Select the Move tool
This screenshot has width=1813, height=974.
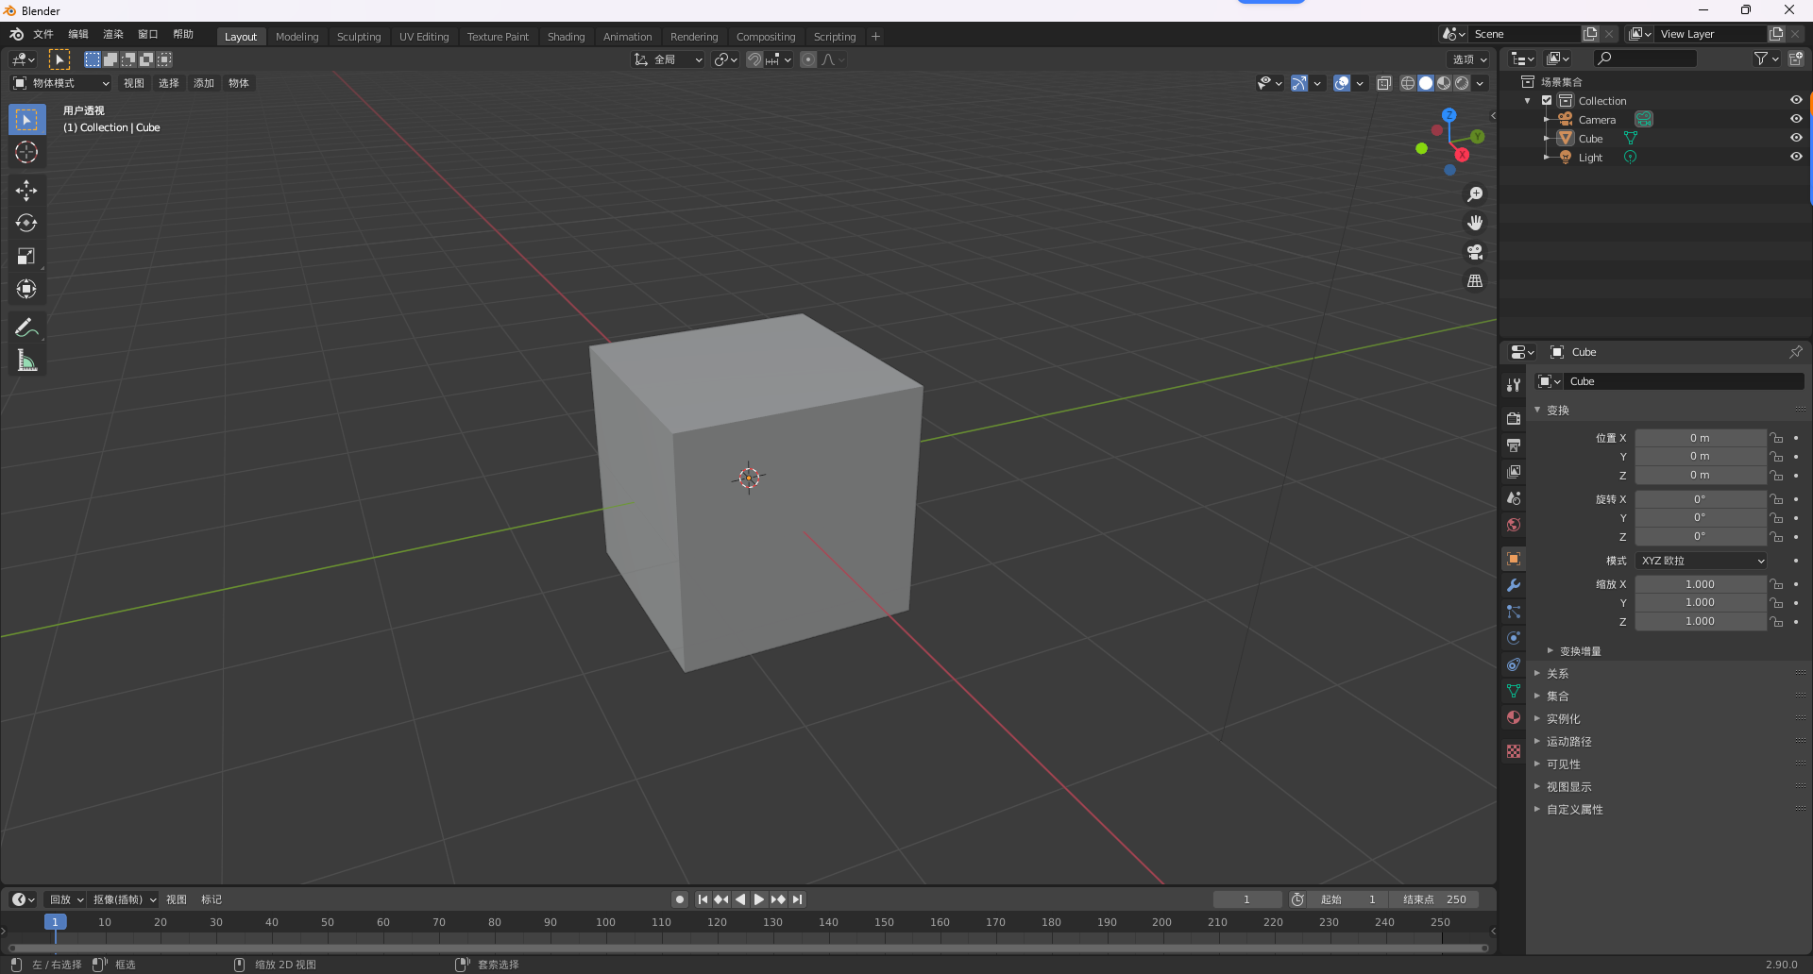pos(26,190)
